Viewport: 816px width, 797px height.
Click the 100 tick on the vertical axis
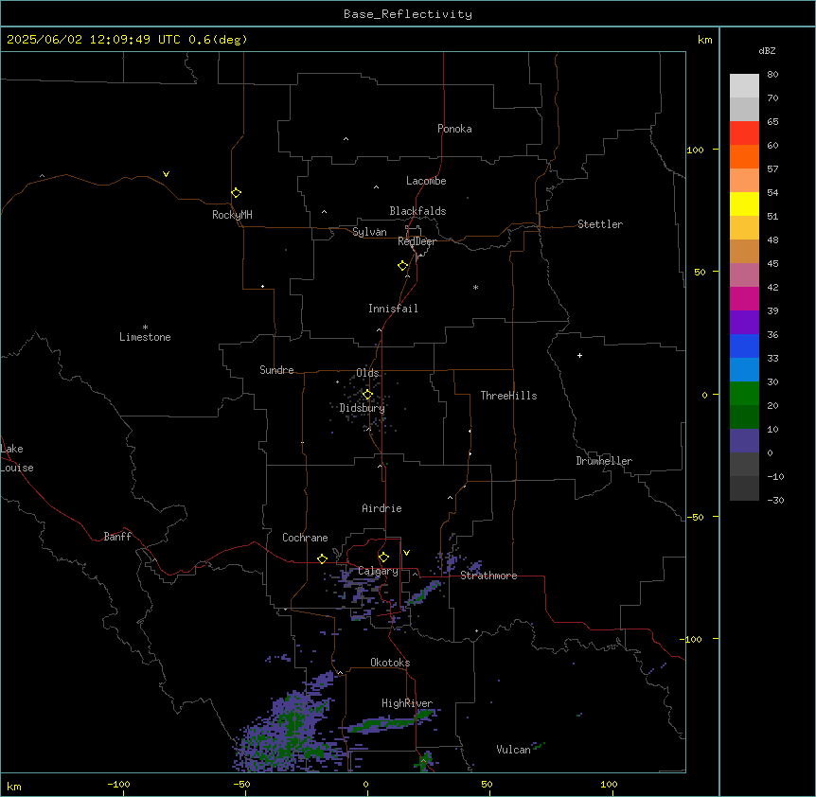coord(695,150)
